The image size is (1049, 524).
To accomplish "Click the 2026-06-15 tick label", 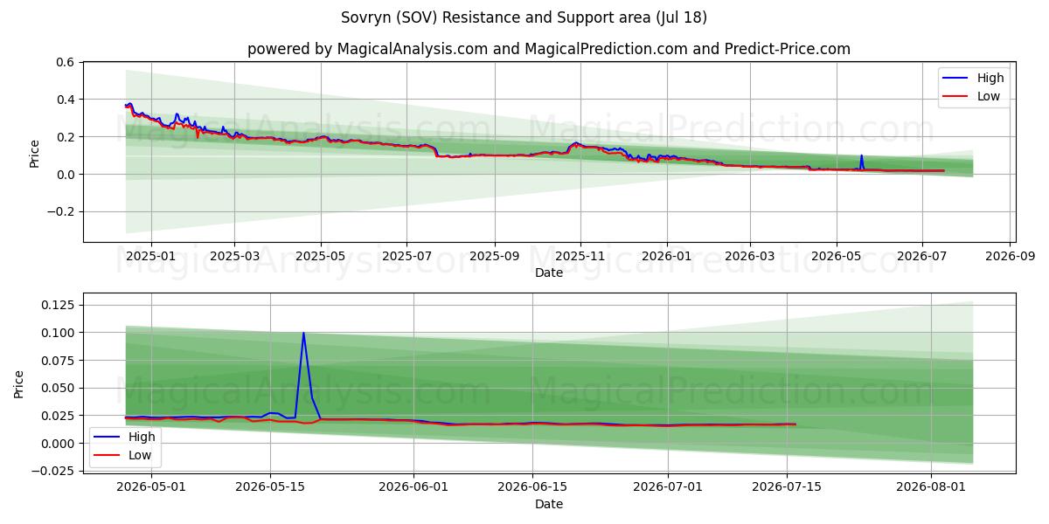I will [532, 487].
